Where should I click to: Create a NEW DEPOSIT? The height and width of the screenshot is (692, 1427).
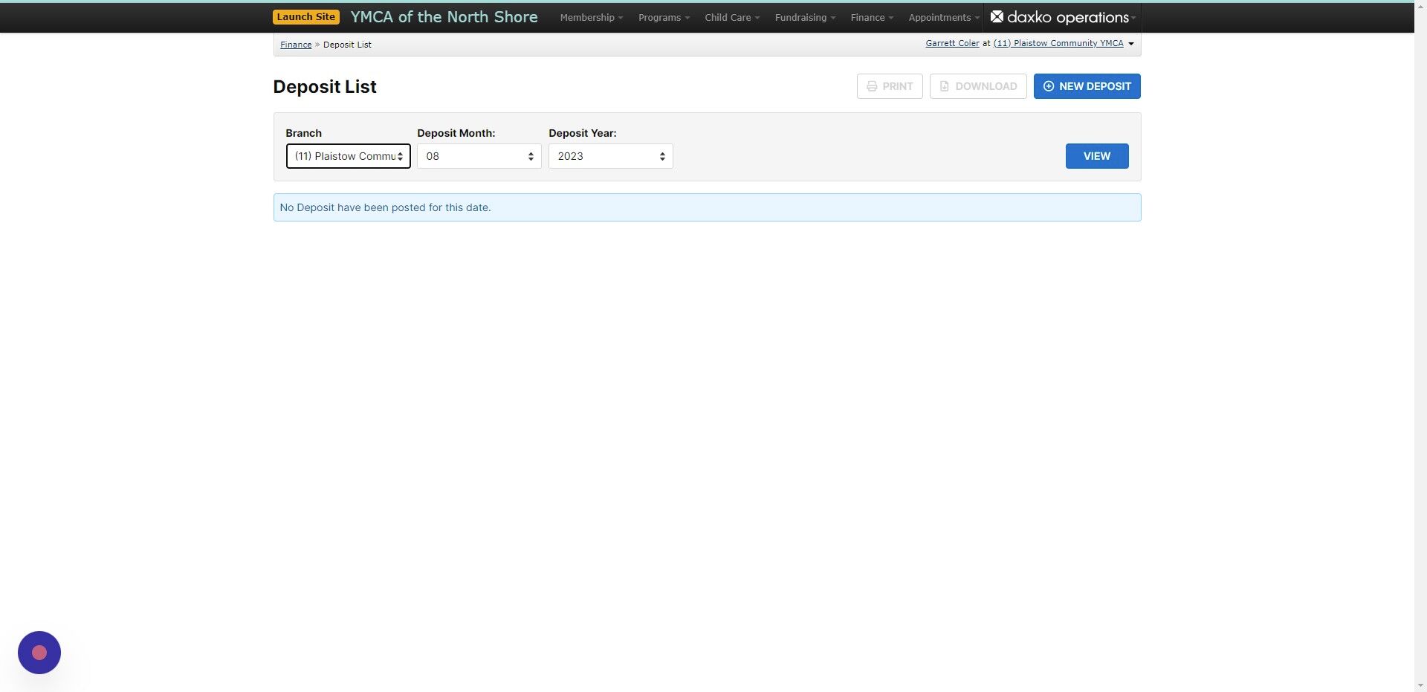(1087, 86)
